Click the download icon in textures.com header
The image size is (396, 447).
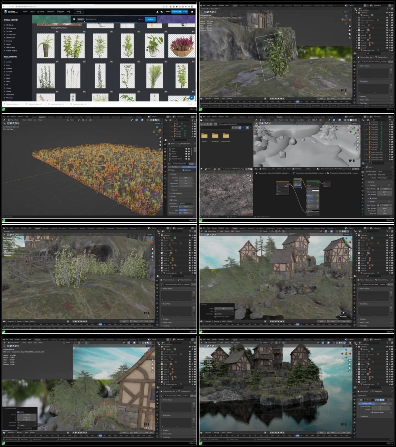click(x=157, y=12)
